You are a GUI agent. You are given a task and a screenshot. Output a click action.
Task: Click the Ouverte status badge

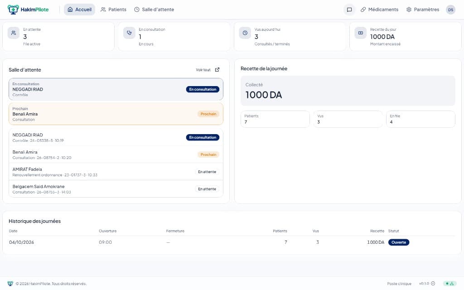coord(399,242)
